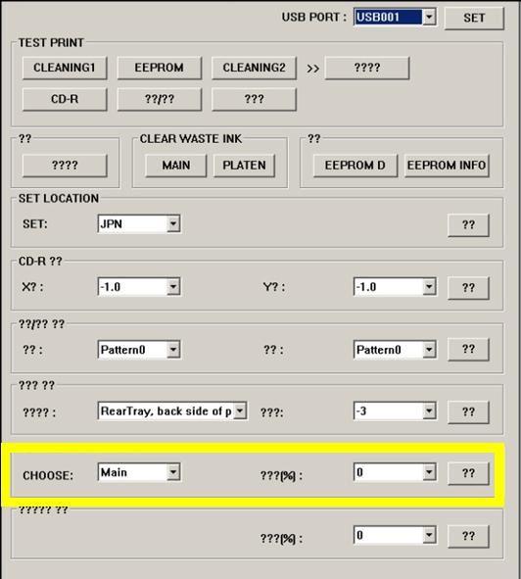This screenshot has width=521, height=579.
Task: Click the ?? button in SET LOCATION row
Action: tap(468, 225)
